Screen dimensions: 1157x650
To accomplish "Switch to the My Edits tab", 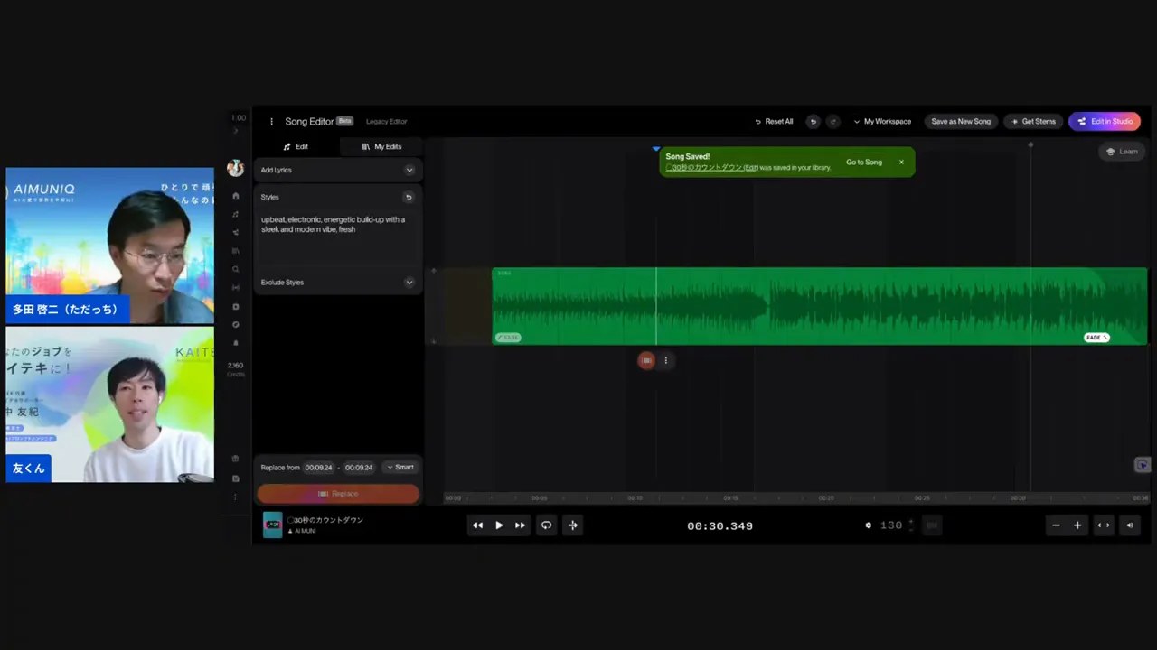I will pyautogui.click(x=381, y=146).
